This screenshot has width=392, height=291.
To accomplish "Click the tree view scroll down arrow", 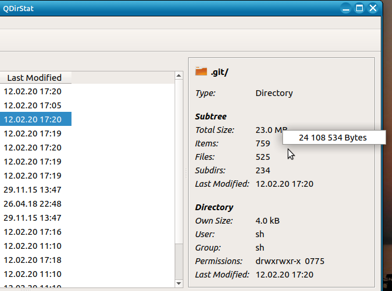I will coord(179,283).
